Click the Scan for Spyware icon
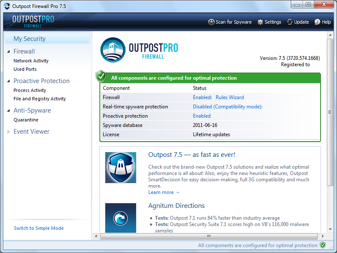337x253 pixels. click(x=211, y=22)
